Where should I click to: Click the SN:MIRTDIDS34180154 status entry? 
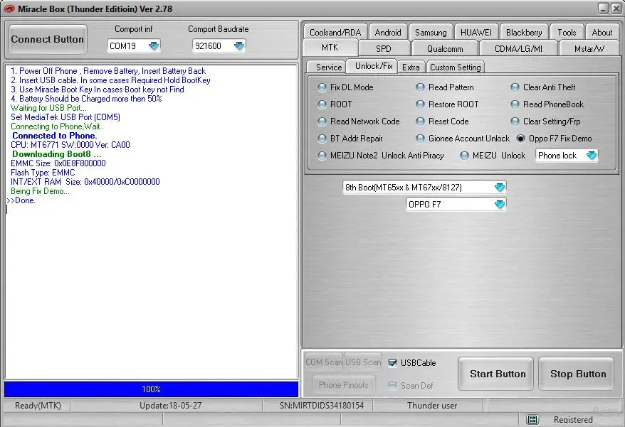click(x=322, y=406)
